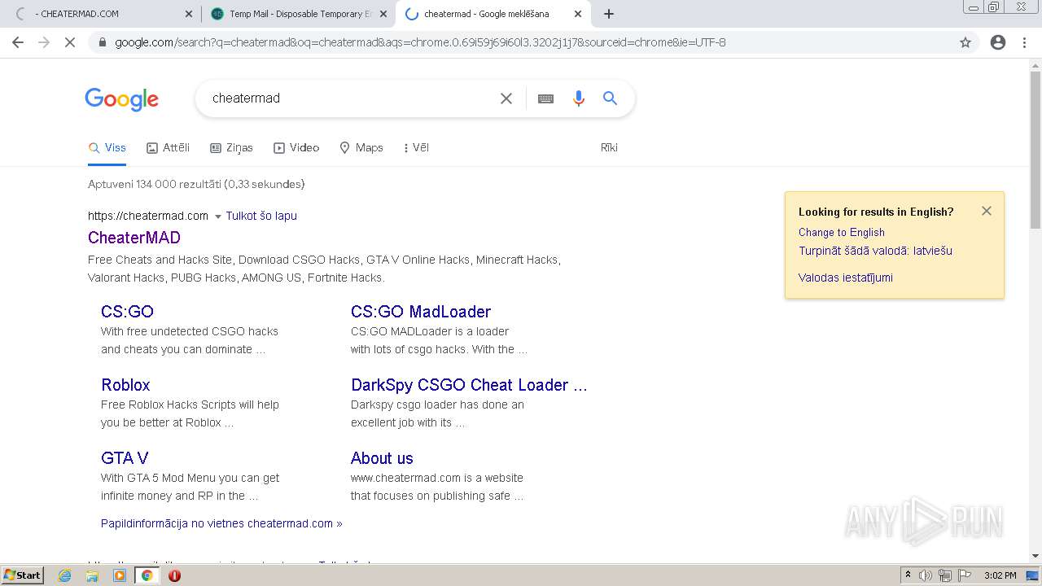The image size is (1042, 586).
Task: Open the red stop-sign app in taskbar
Action: [x=174, y=575]
